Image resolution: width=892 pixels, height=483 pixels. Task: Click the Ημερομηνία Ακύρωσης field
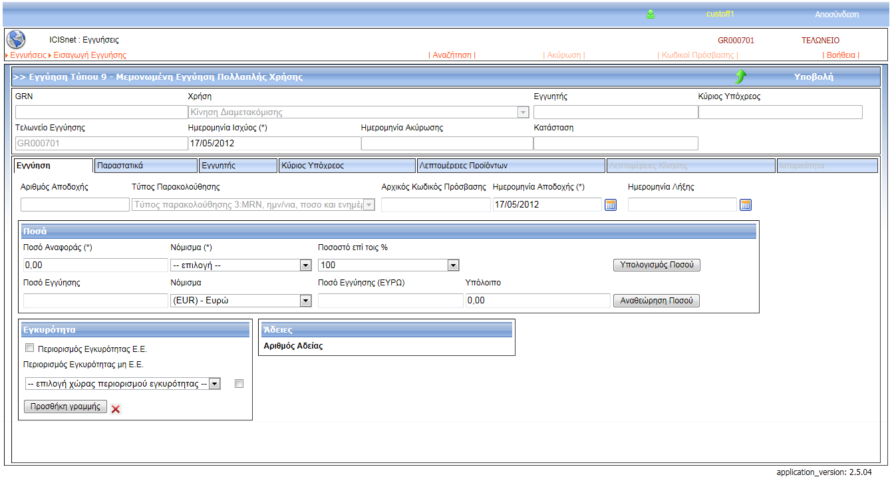coord(447,143)
